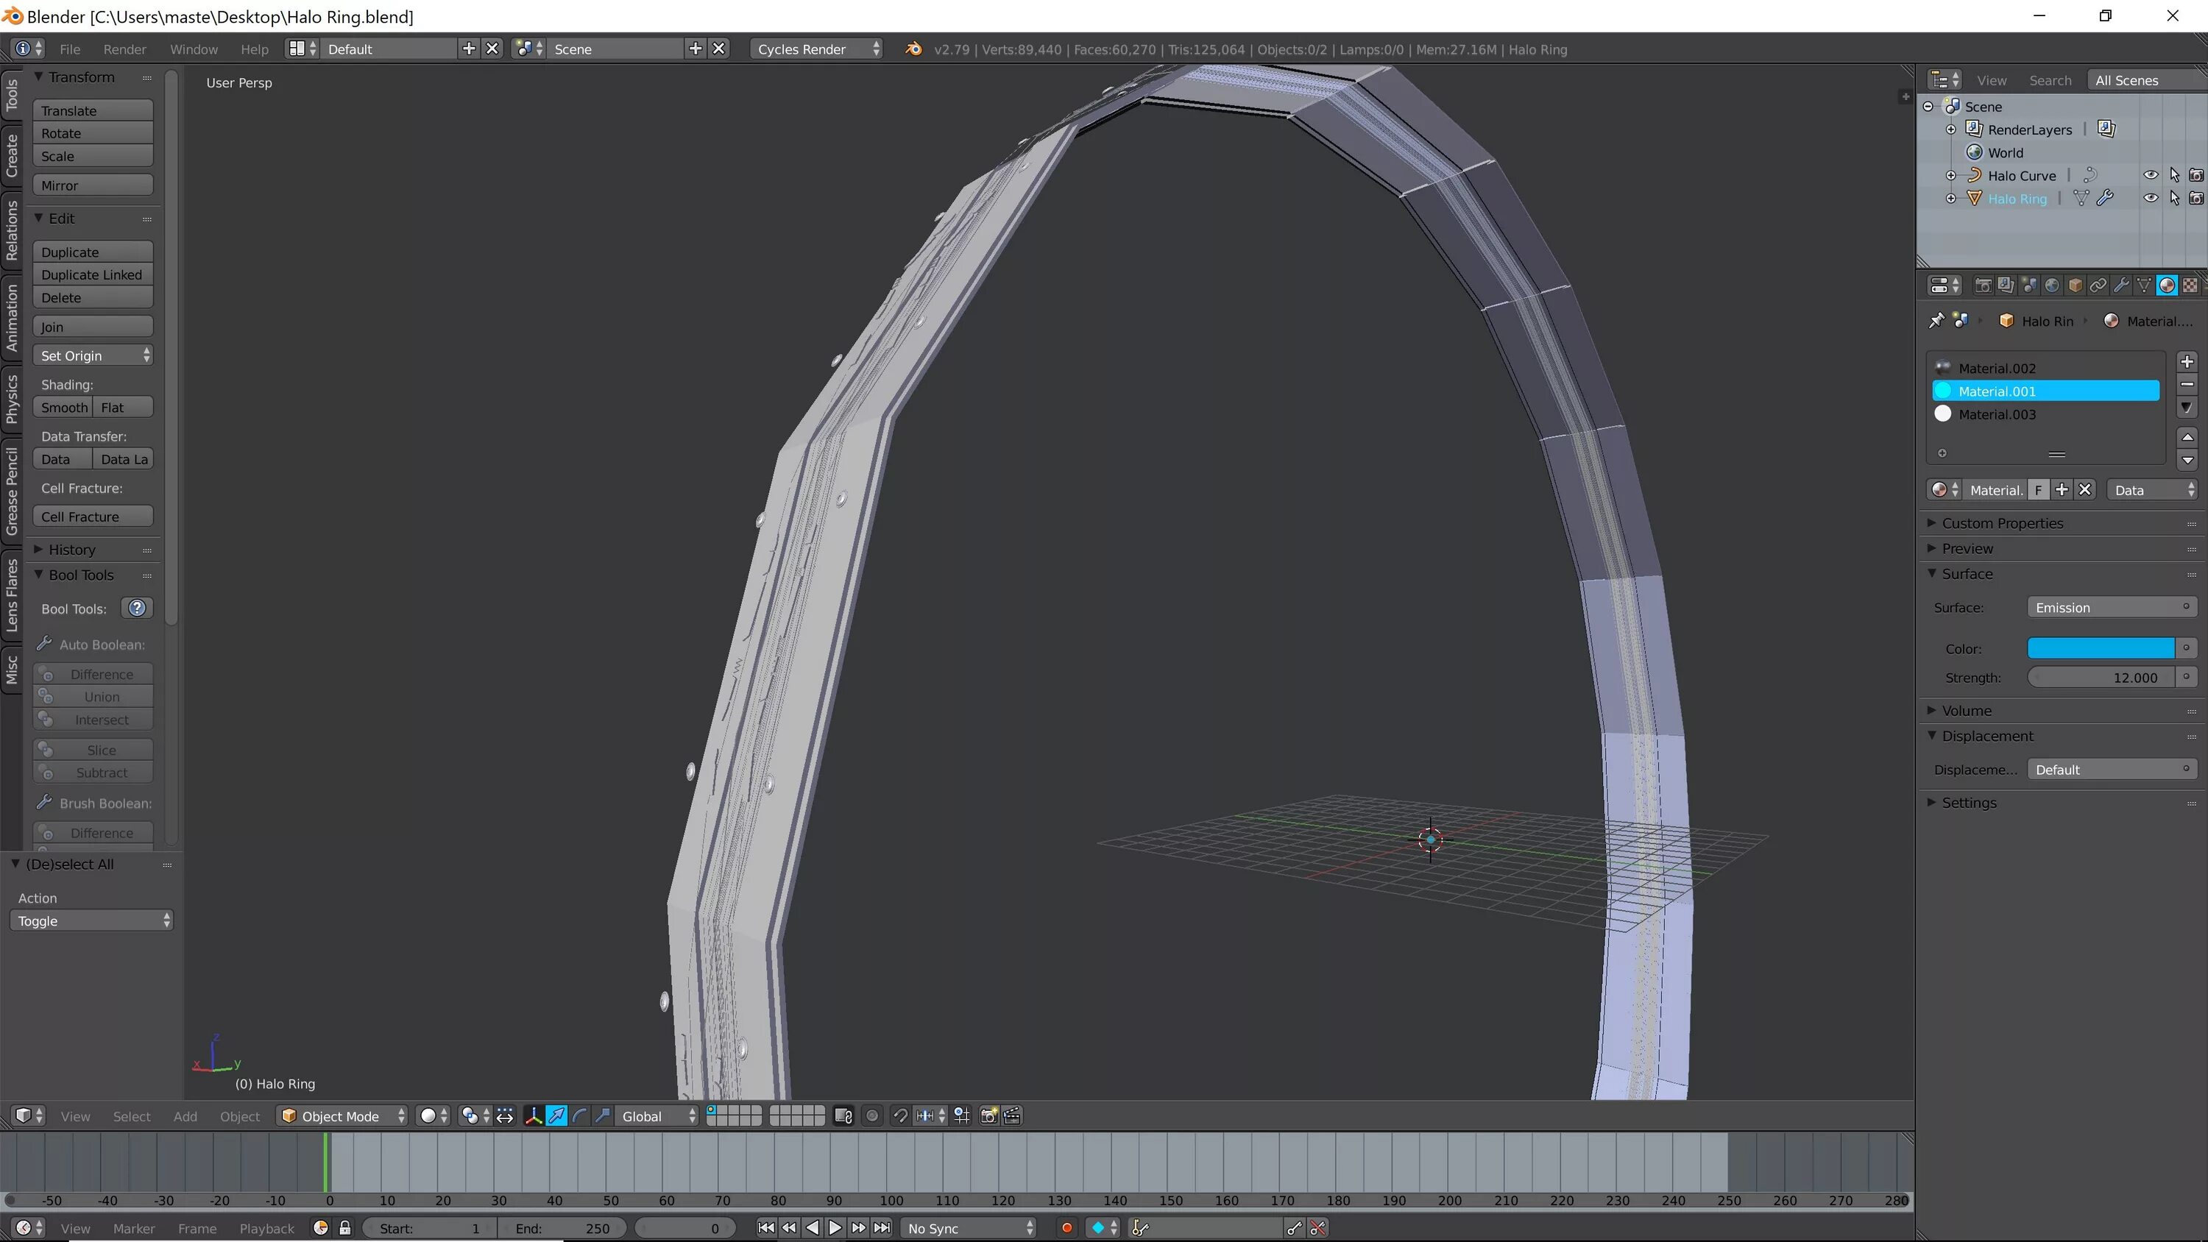Click the blue emission Color swatch

click(2099, 648)
